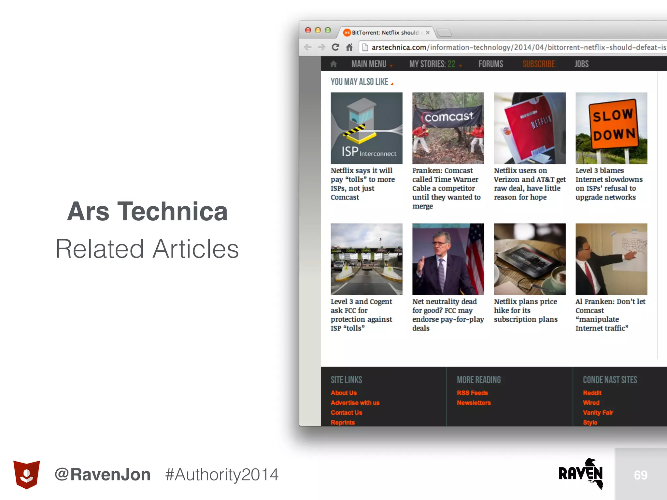Open the Netflix envelope thumbnail
Image resolution: width=667 pixels, height=500 pixels.
click(x=530, y=128)
